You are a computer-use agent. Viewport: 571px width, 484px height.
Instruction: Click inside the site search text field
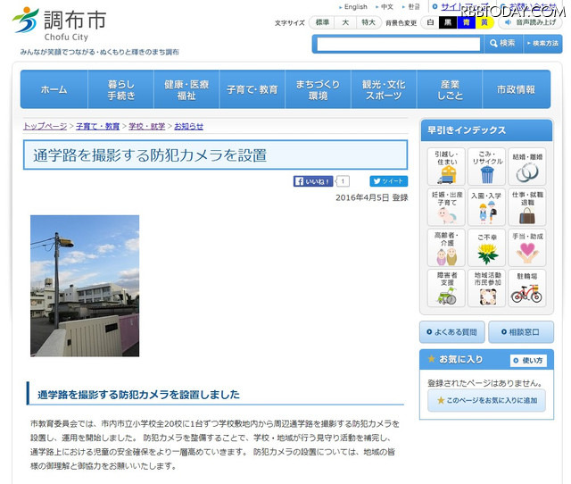coord(398,44)
